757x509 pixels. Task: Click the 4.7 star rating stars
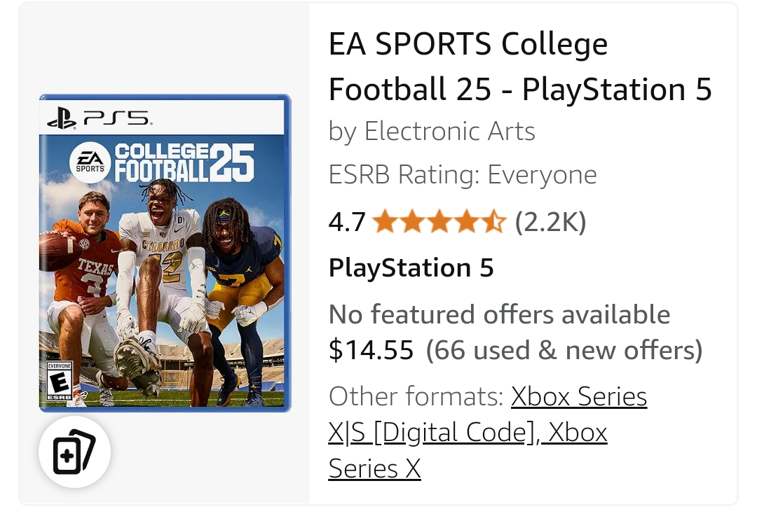pos(439,222)
